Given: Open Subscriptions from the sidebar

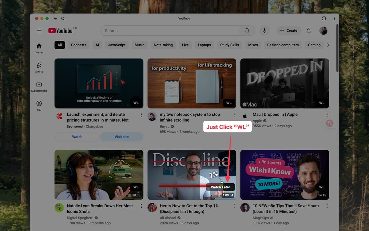Looking at the screenshot, I should coord(39,87).
